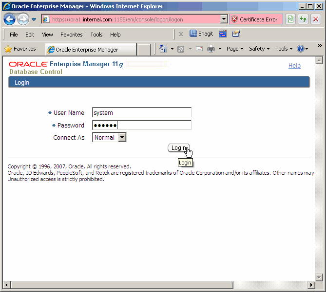This screenshot has height=292, width=326.
Task: Open the Connect As dropdown
Action: click(x=122, y=138)
